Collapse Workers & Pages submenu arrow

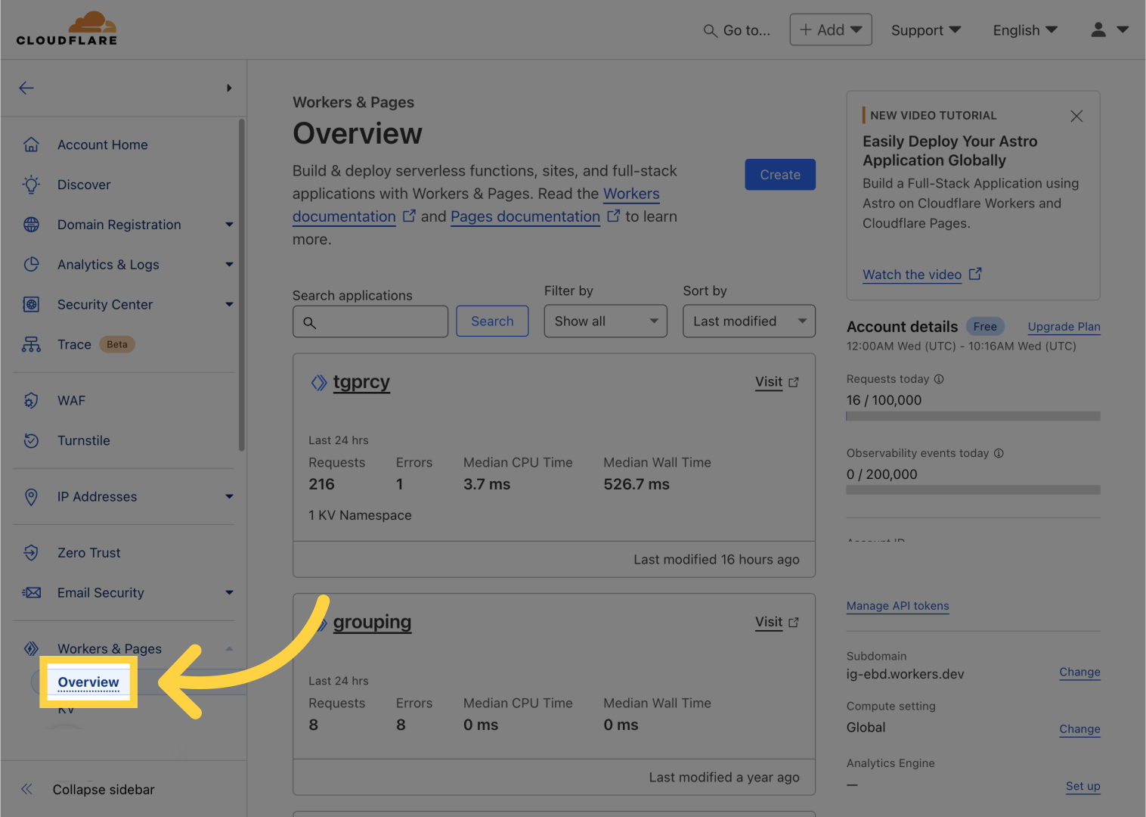pyautogui.click(x=229, y=648)
